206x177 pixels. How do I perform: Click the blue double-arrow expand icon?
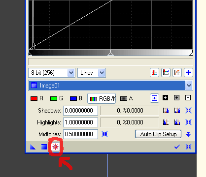point(188,134)
